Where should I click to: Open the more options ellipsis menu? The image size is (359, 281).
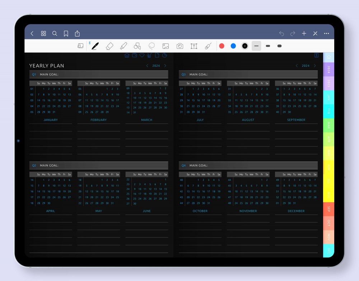(x=326, y=34)
